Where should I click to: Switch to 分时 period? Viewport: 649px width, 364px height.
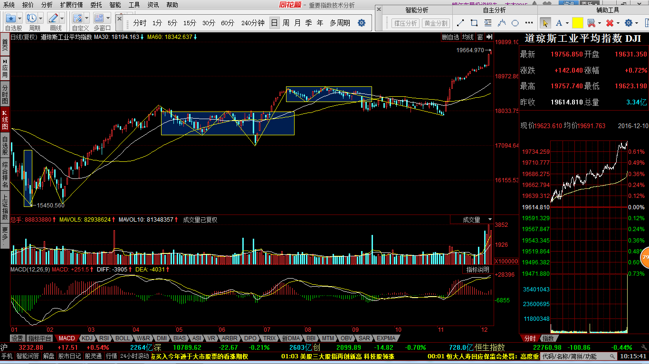point(140,23)
